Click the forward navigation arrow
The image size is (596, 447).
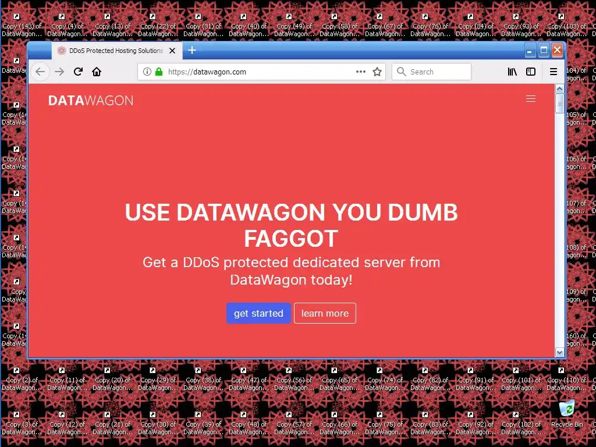tap(59, 72)
